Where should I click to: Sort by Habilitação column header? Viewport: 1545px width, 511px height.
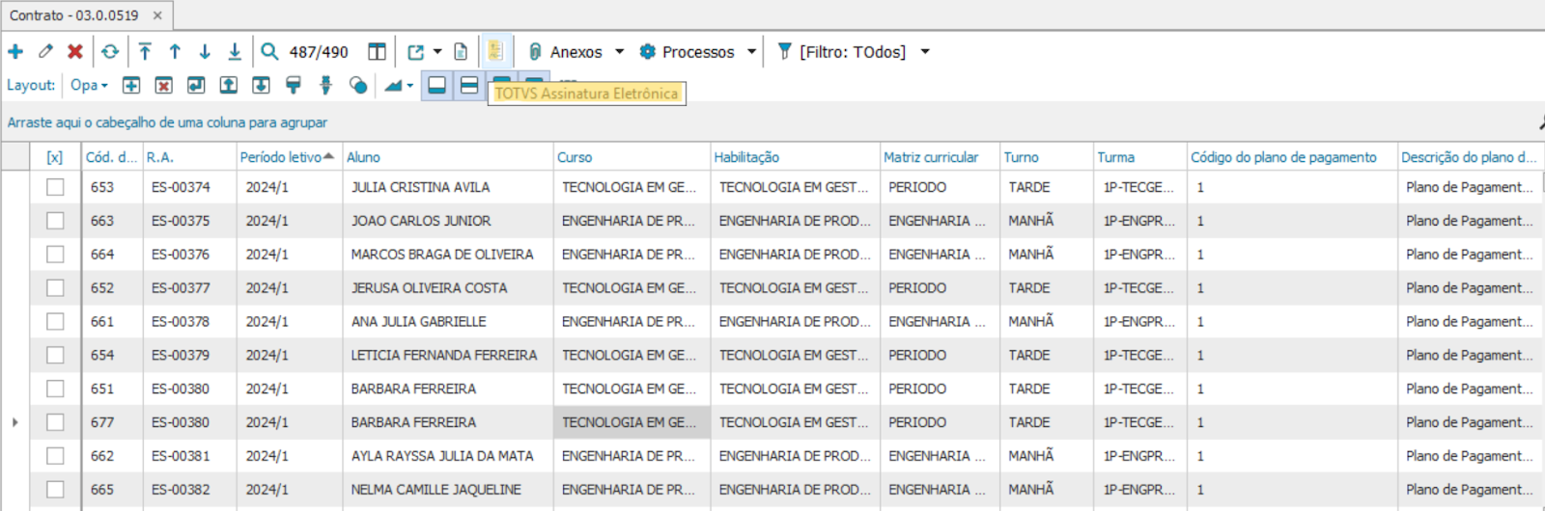795,157
